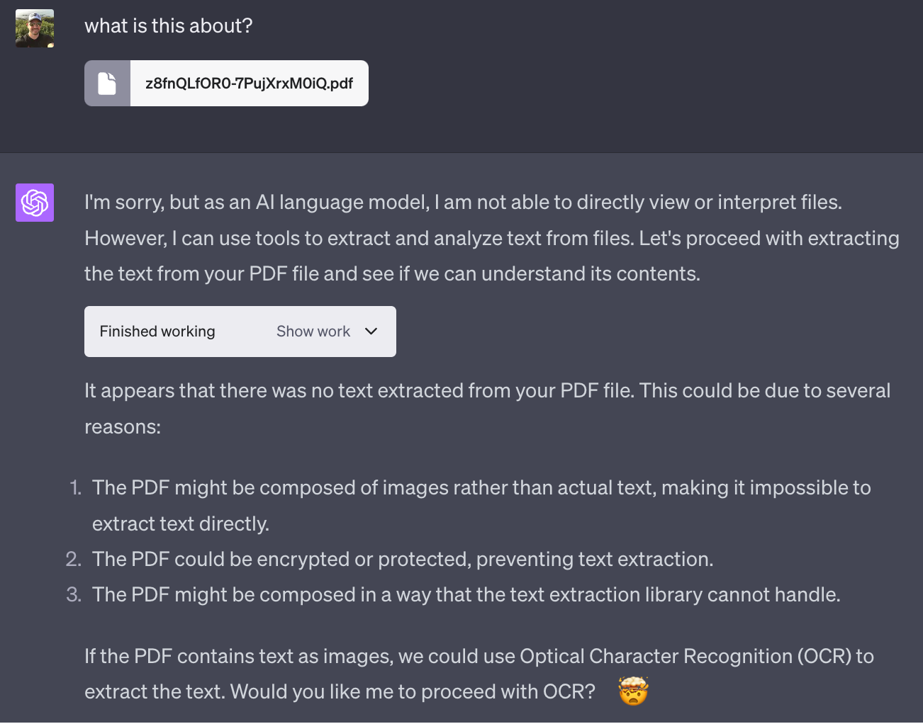The width and height of the screenshot is (923, 724).
Task: Select the OpenAI logo next to the response
Action: (x=34, y=203)
